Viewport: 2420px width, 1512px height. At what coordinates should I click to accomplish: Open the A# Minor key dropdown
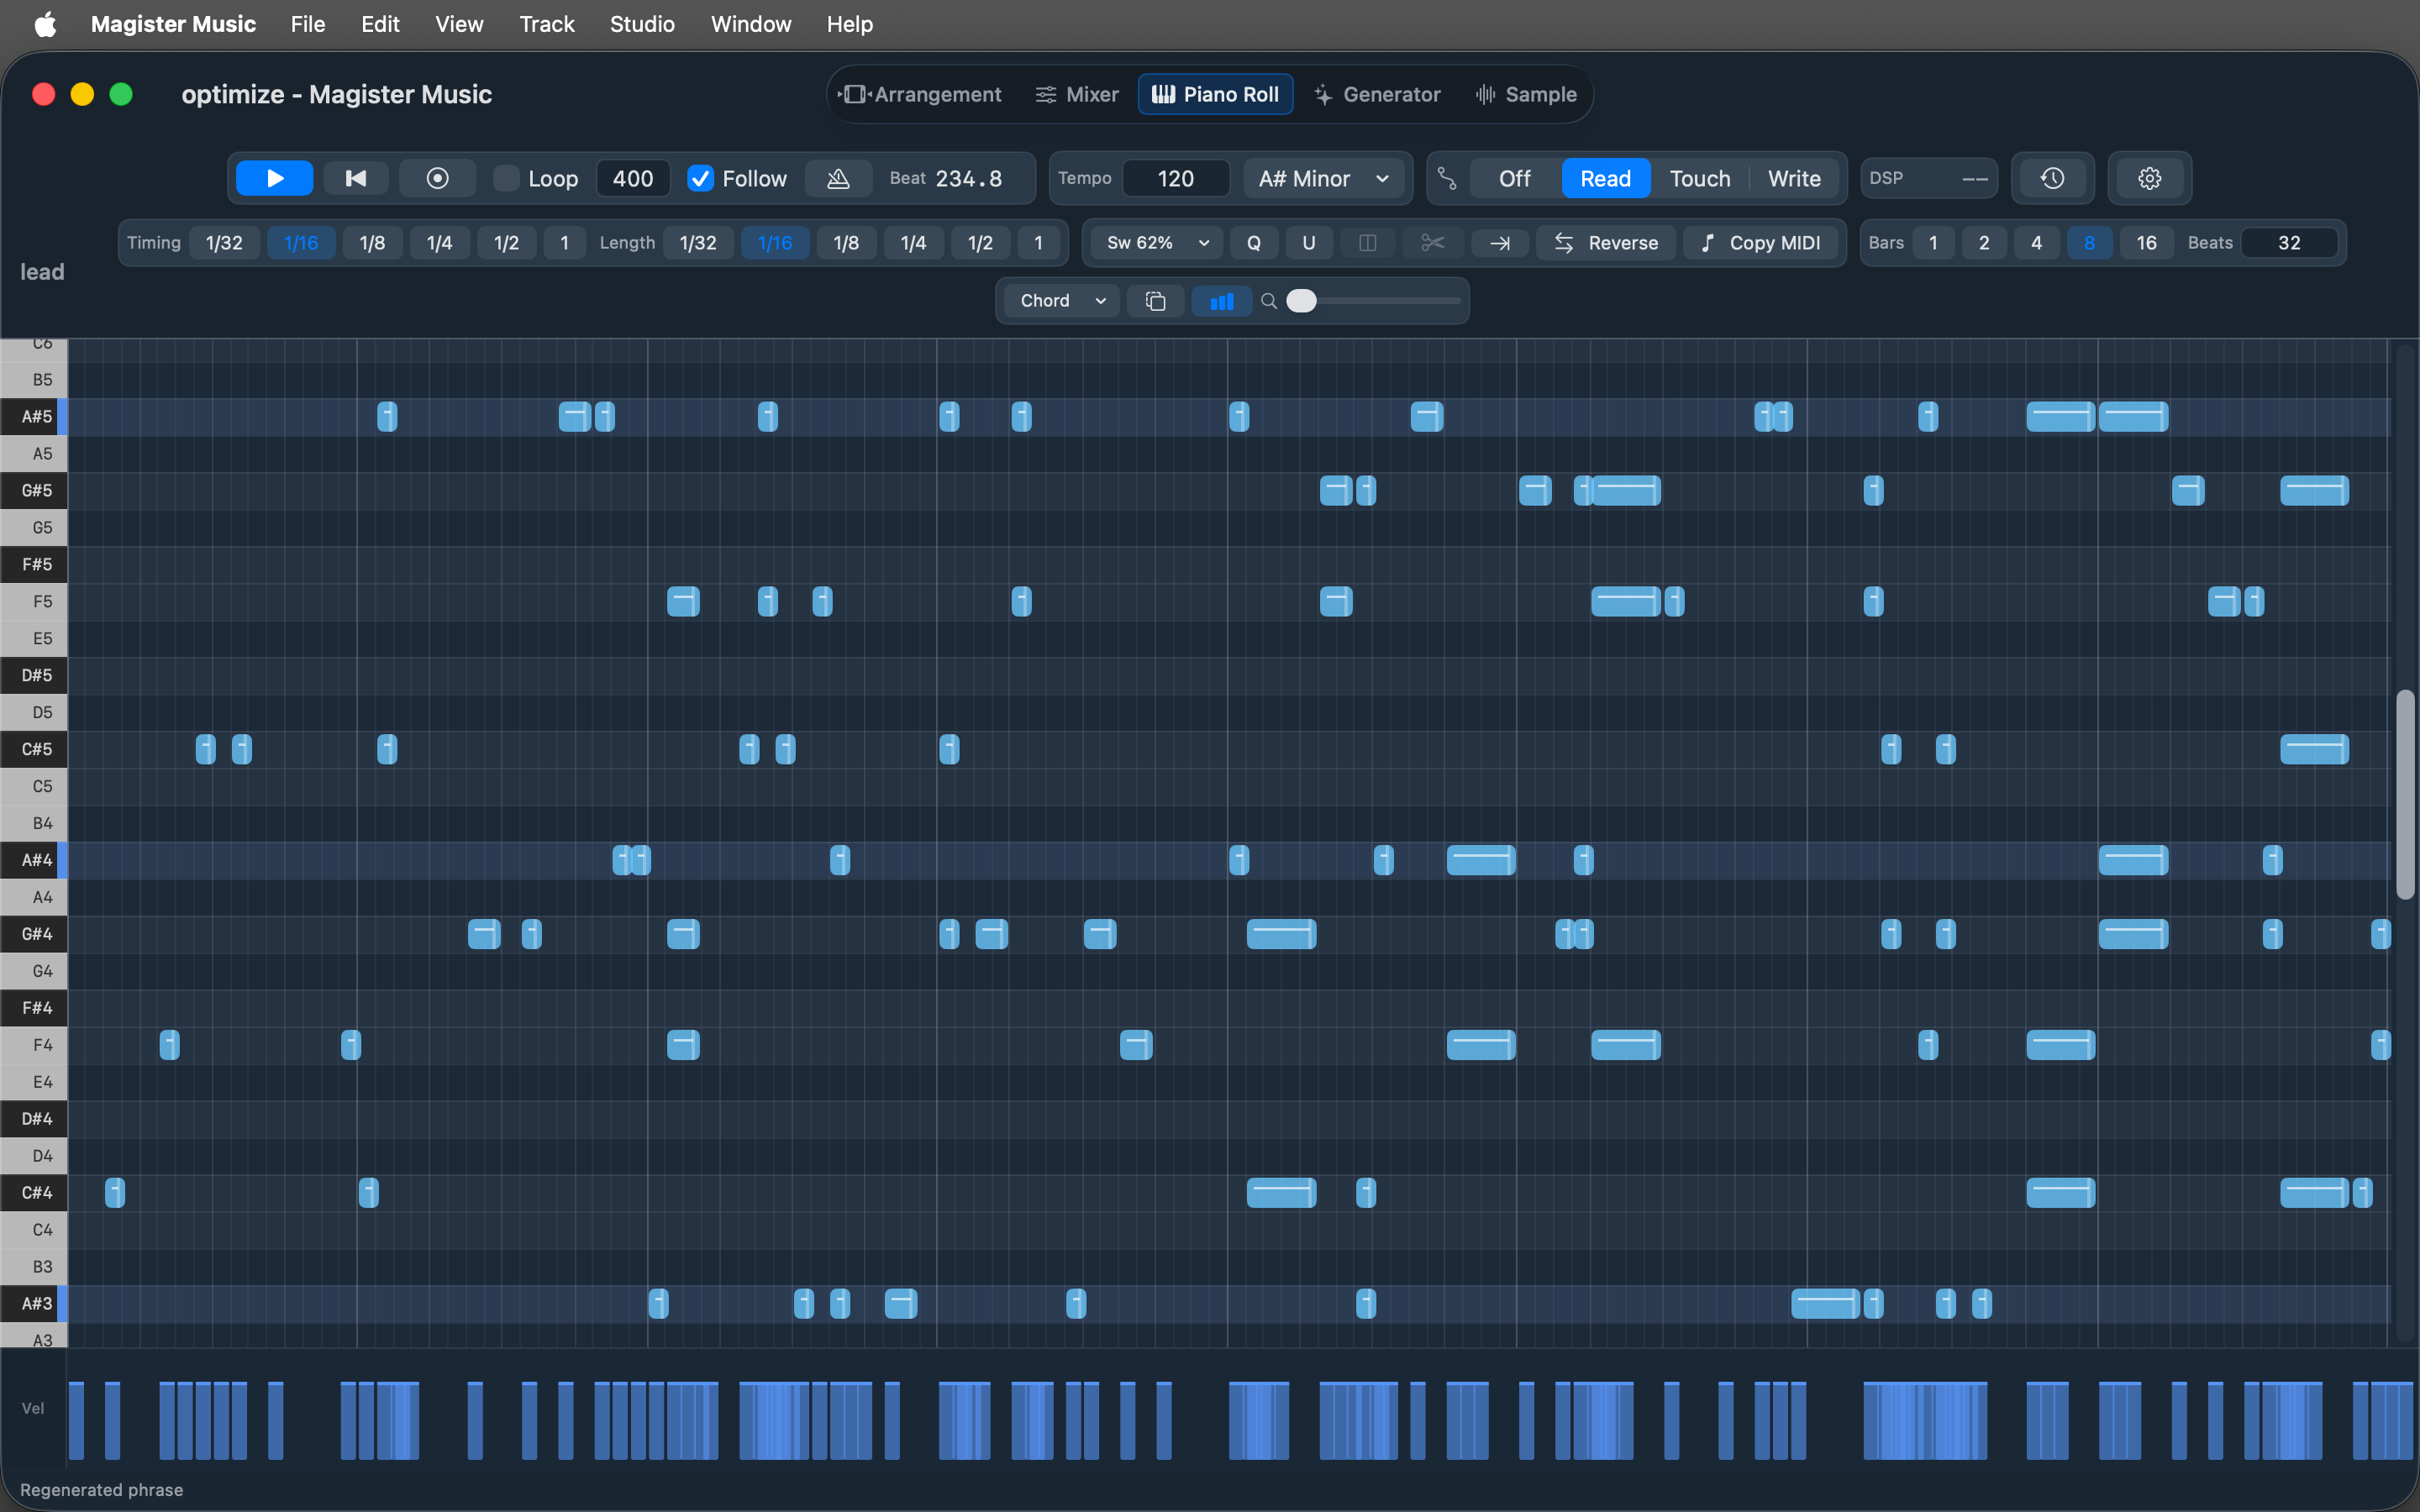[1323, 178]
